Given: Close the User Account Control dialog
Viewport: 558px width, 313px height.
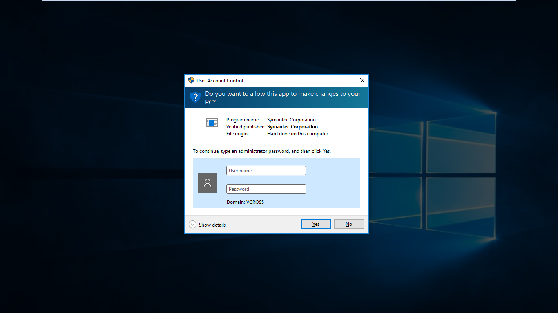Looking at the screenshot, I should coord(362,80).
